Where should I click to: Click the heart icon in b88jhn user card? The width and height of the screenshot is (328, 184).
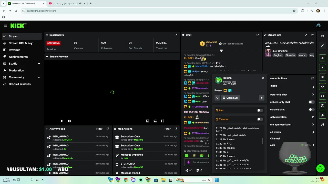pyautogui.click(x=217, y=98)
